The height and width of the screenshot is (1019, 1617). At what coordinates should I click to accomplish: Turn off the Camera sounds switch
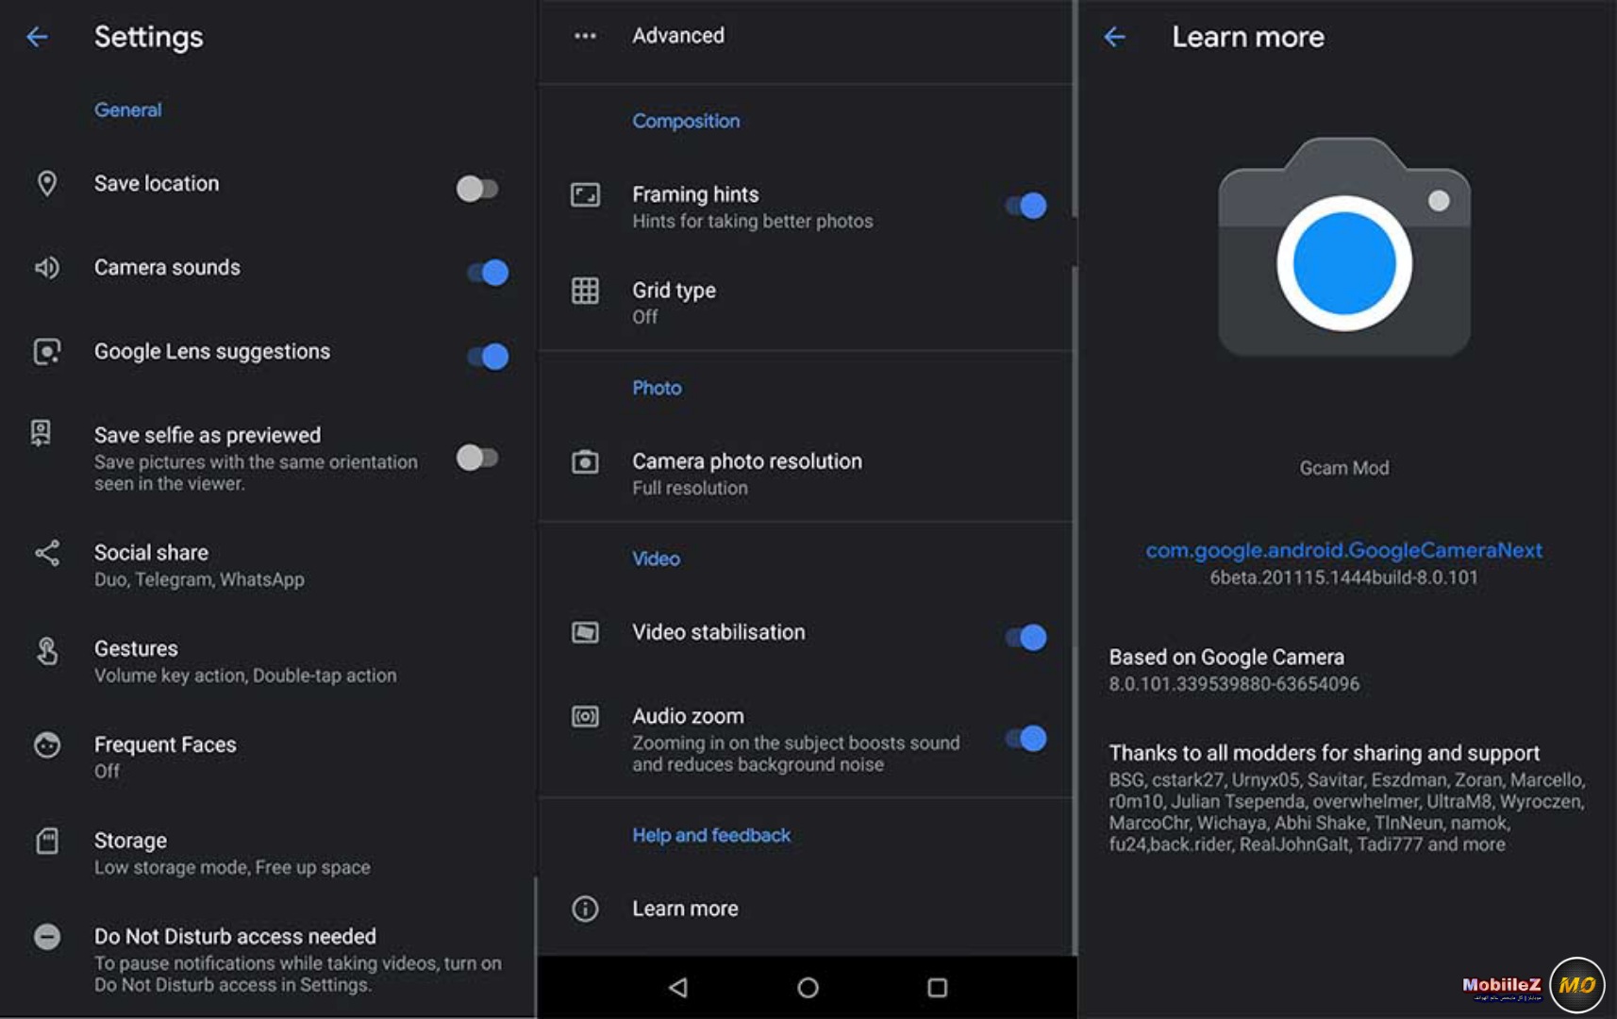pos(488,273)
